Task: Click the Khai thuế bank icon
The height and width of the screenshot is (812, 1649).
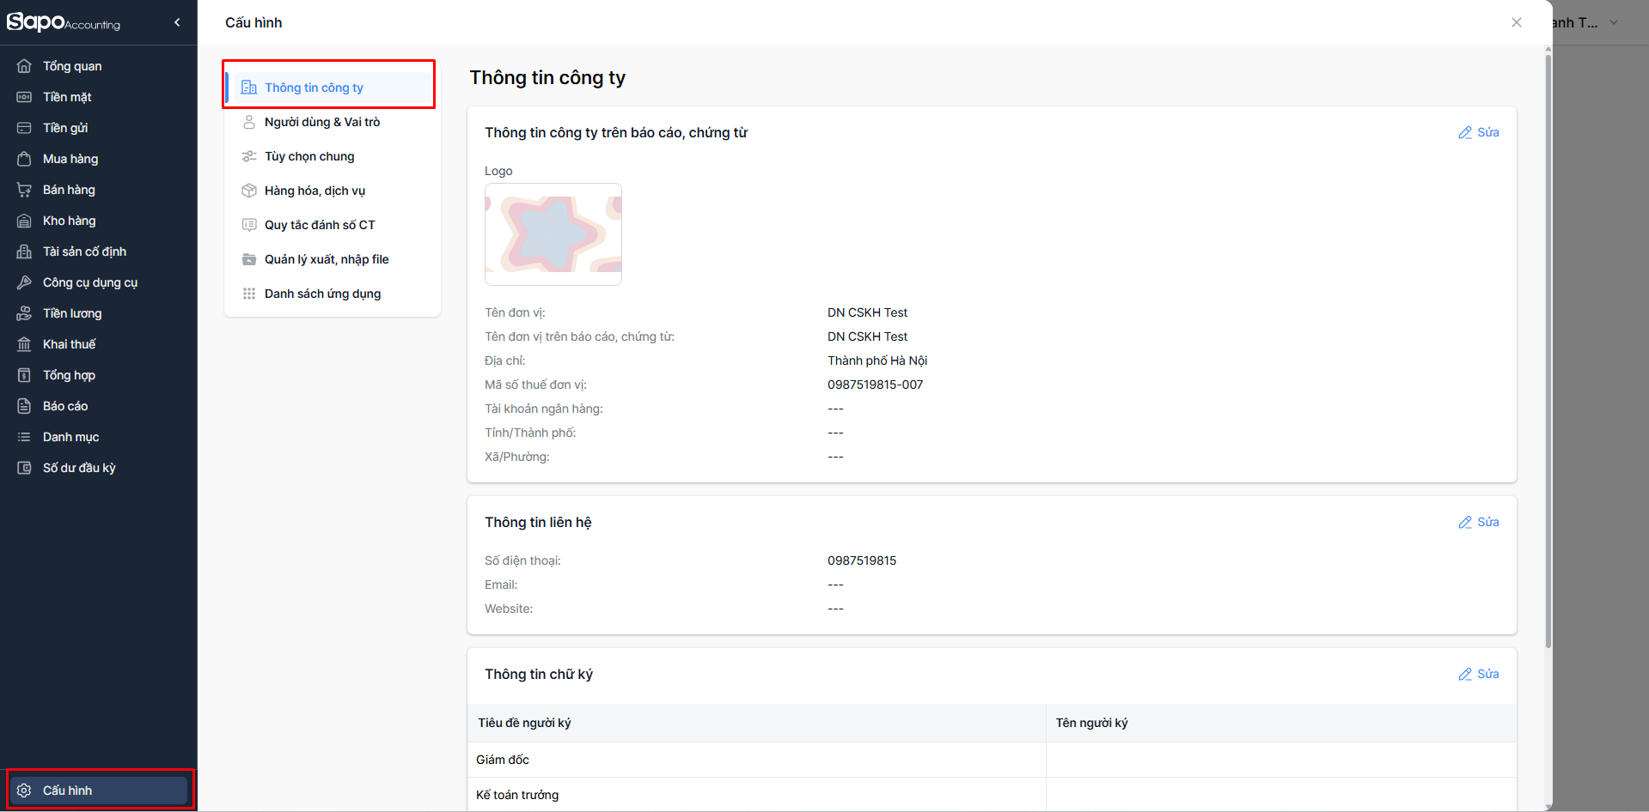Action: tap(24, 344)
